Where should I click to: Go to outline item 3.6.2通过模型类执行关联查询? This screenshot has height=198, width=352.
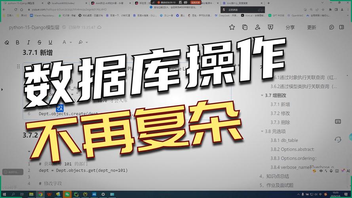coord(304,86)
